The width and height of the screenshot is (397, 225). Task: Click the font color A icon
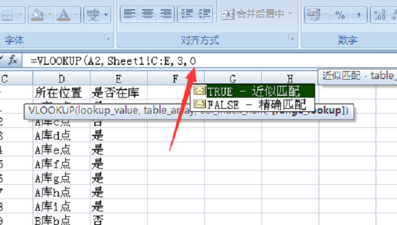point(63,15)
